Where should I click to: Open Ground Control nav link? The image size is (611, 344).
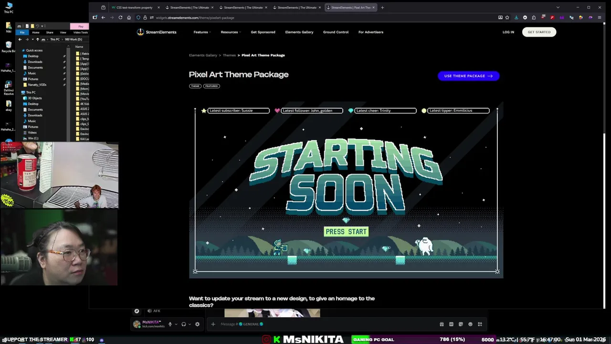336,32
